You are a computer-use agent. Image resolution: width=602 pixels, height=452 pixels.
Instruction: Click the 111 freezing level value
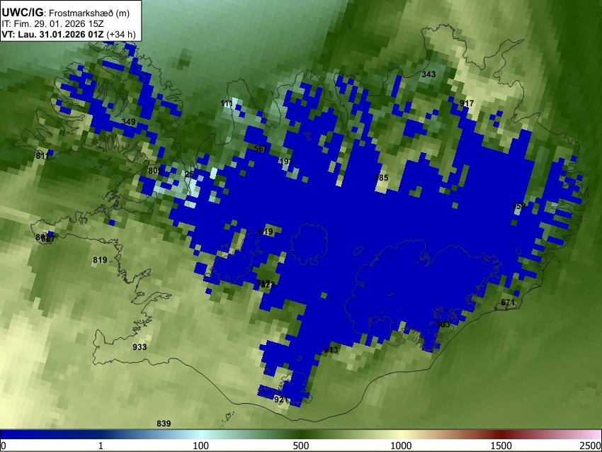227,103
